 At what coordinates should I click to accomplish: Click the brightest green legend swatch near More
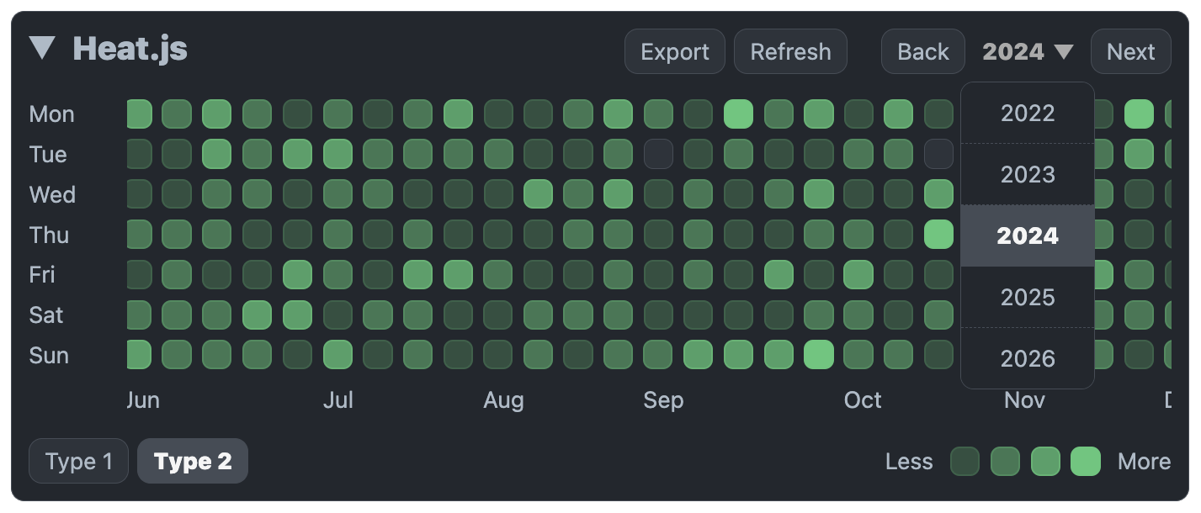click(1084, 461)
